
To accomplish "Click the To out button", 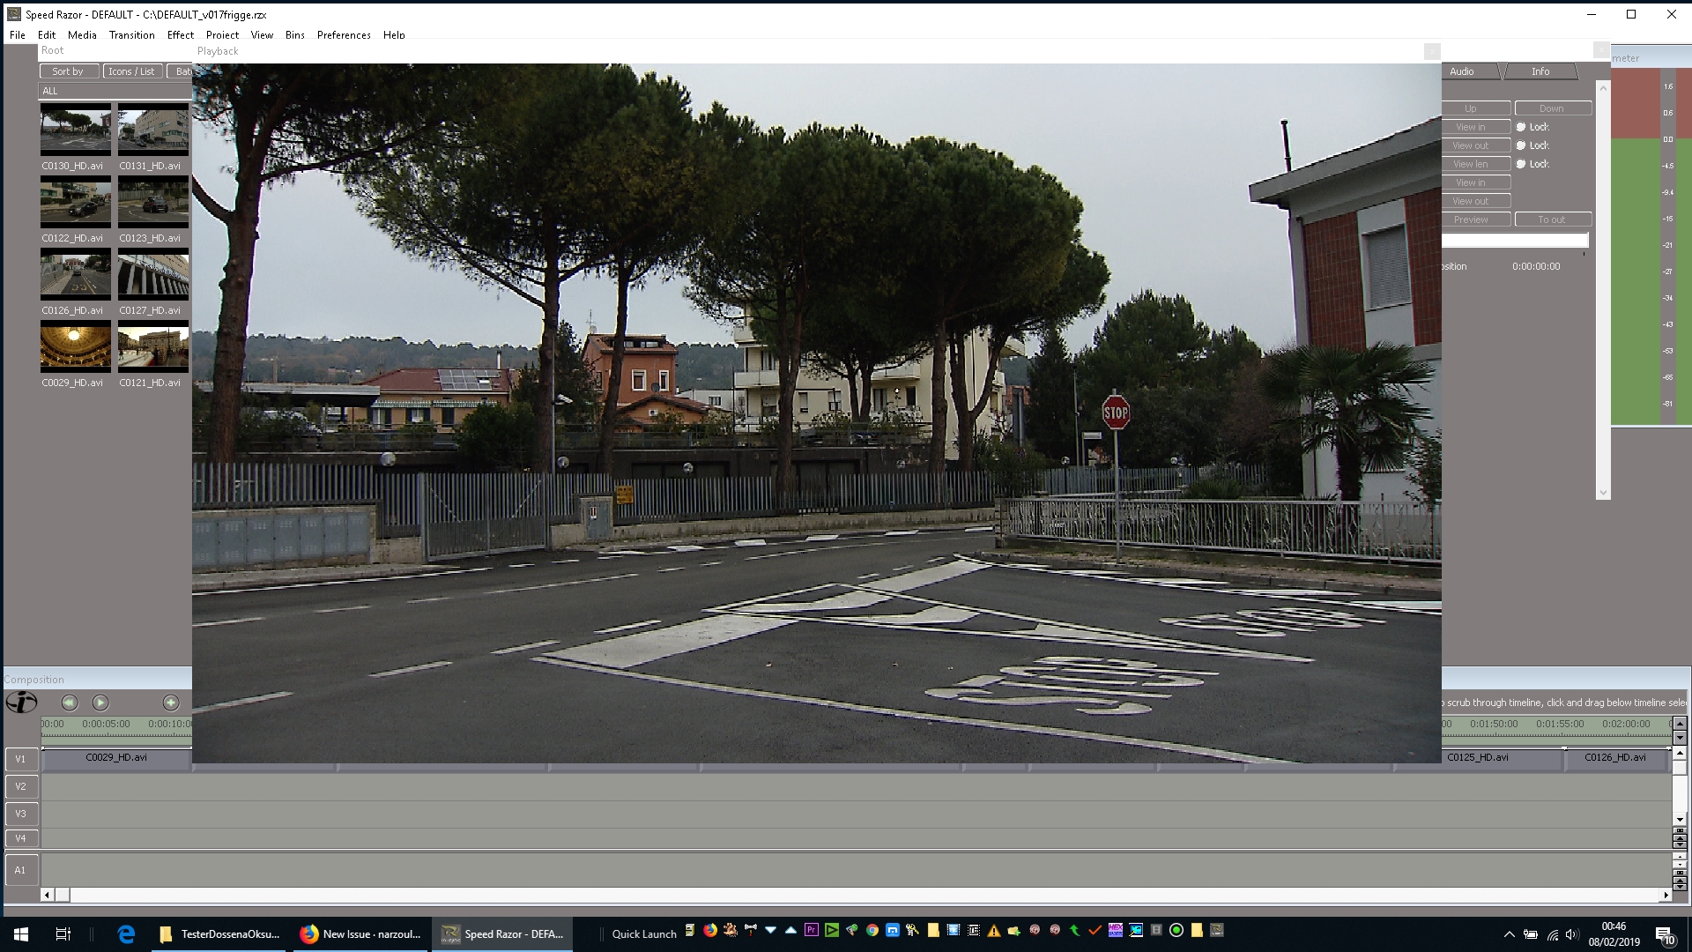I will coord(1552,219).
